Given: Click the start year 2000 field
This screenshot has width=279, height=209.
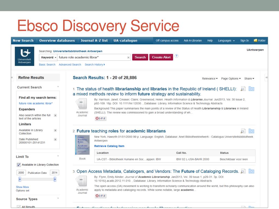Looking at the screenshot, I should tap(21, 173).
